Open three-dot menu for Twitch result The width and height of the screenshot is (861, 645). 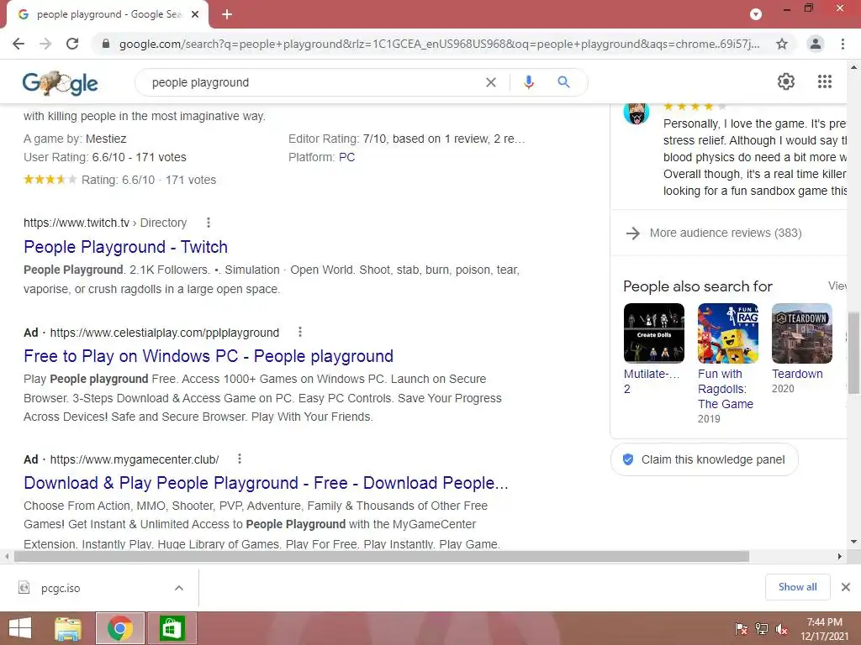[x=209, y=223]
